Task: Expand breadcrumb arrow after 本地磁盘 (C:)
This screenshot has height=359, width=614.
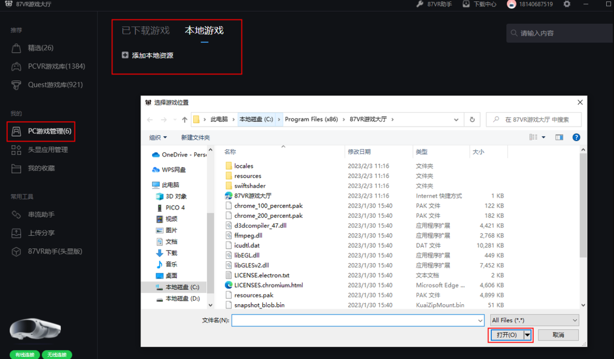Action: click(279, 120)
